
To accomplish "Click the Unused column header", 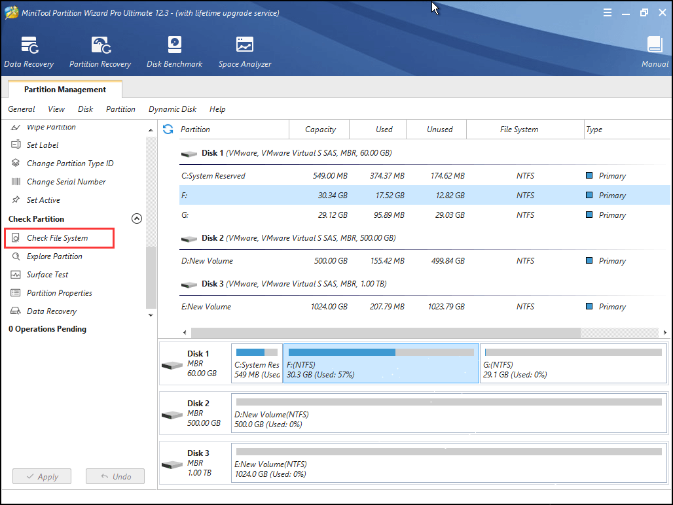I will coord(437,129).
